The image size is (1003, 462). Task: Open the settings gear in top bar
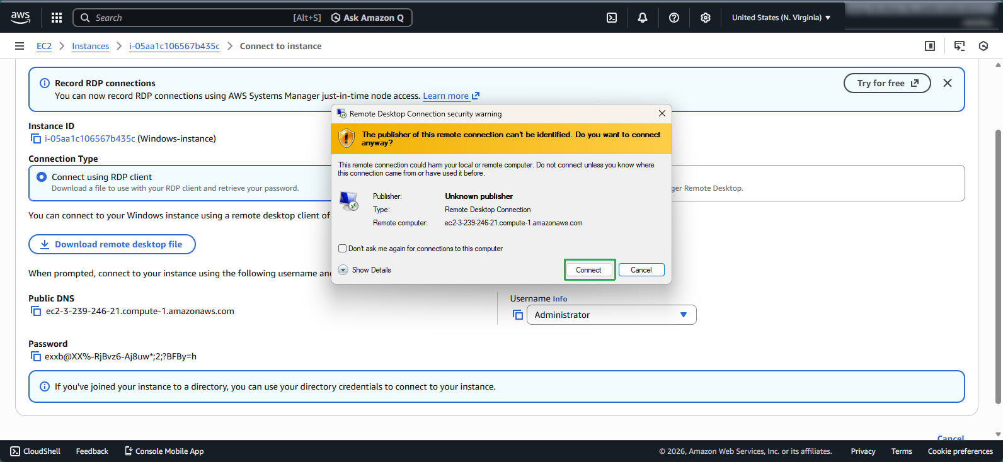tap(706, 18)
